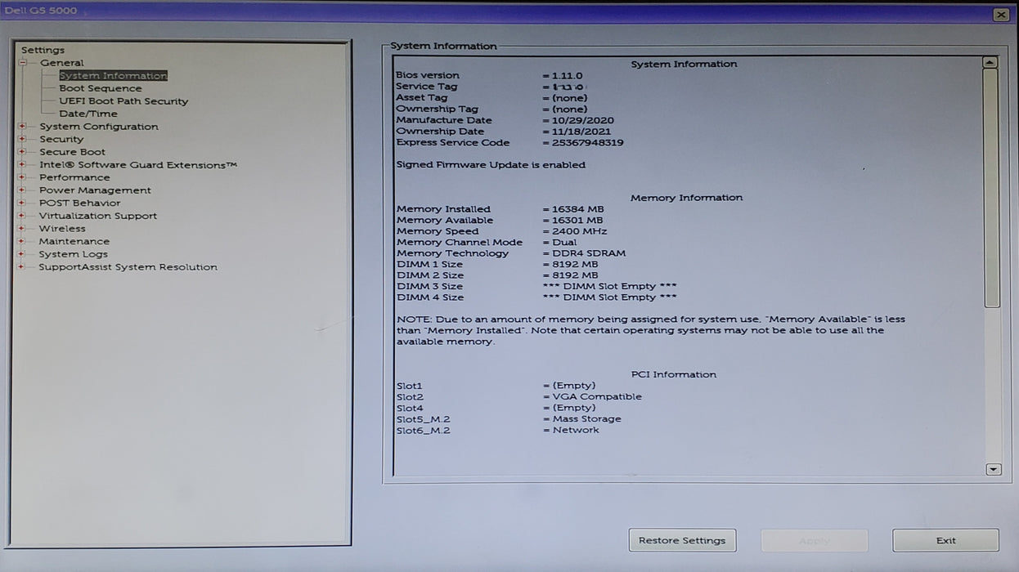Click the Express Service Code value

[587, 142]
